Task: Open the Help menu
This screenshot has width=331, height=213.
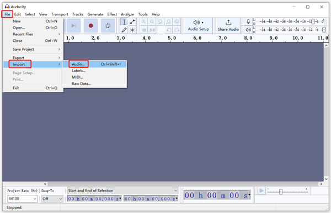Action: [156, 14]
